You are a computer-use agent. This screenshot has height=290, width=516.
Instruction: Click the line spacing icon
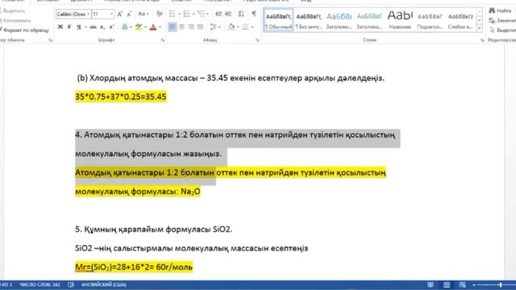pos(213,27)
